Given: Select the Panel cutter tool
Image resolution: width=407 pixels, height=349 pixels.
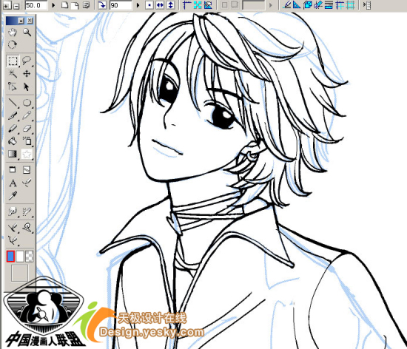Looking at the screenshot, I should tap(27, 170).
